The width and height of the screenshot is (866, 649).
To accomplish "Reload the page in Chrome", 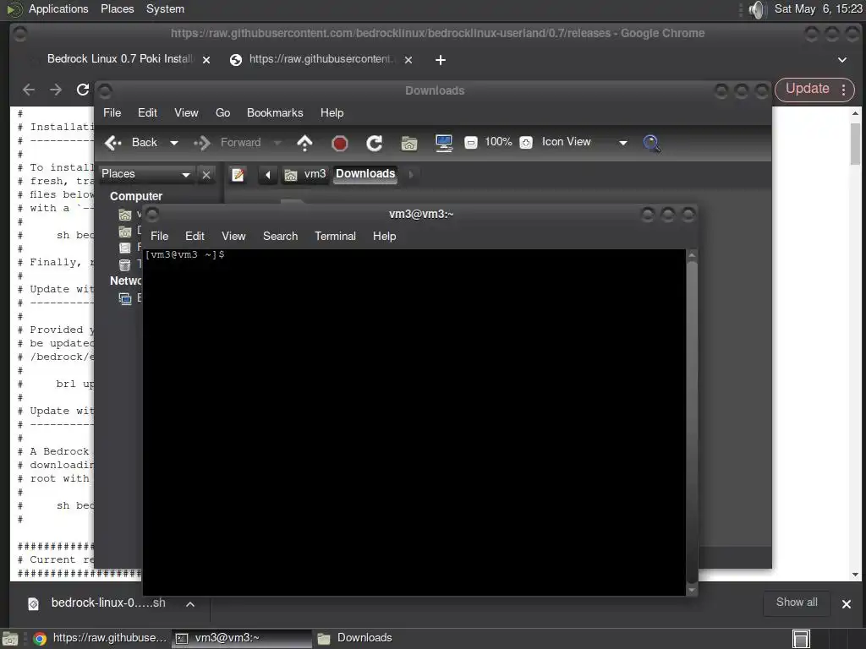I will pyautogui.click(x=83, y=90).
